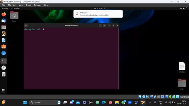Click the VirtualBox CPU chip status icon

coord(170,97)
